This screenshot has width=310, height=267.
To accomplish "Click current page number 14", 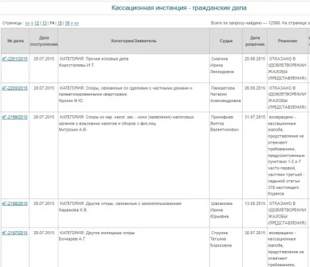I will pos(52,23).
